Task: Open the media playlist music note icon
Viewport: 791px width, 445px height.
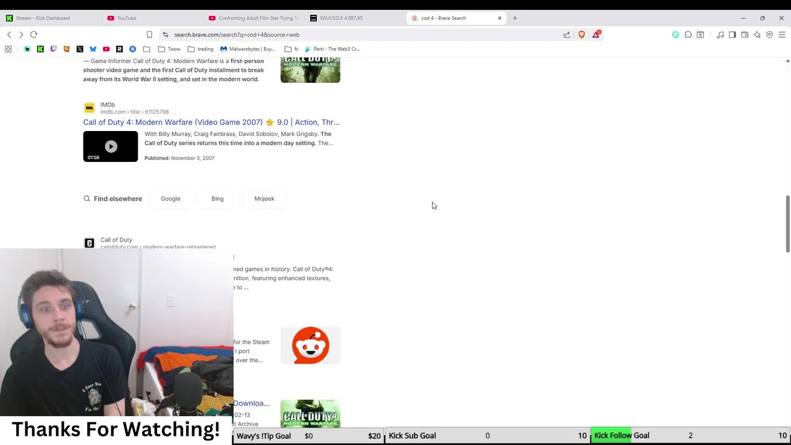Action: (720, 35)
